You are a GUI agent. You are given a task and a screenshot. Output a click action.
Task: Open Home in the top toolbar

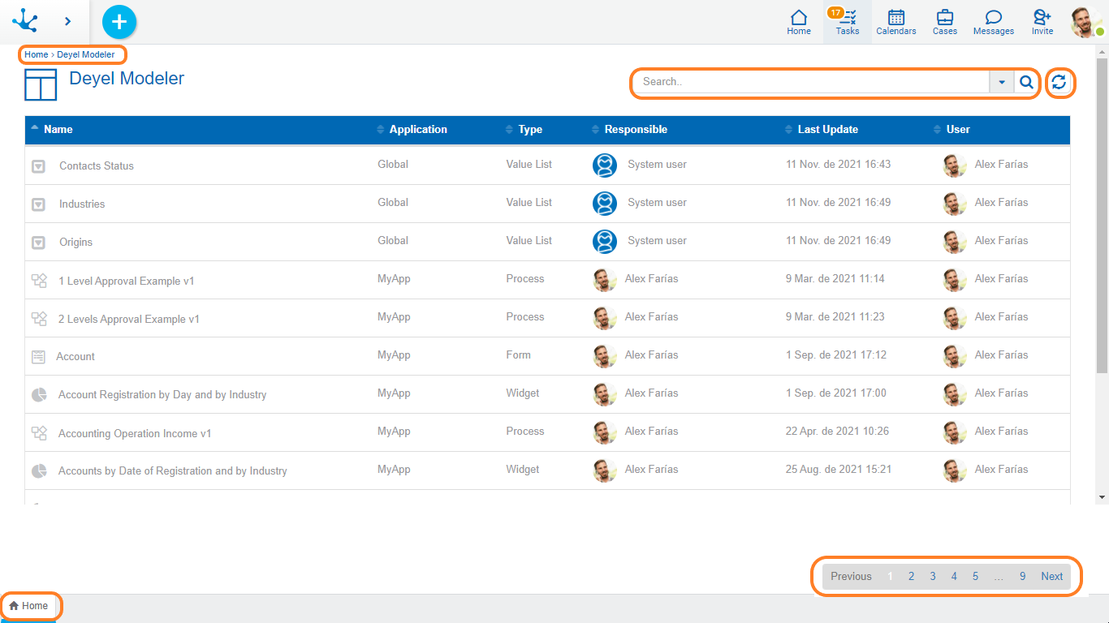click(799, 23)
